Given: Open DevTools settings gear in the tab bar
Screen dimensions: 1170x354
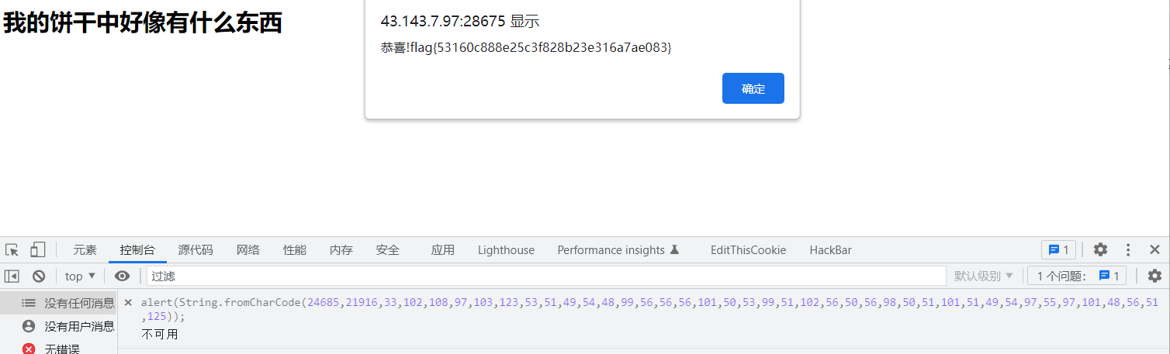Looking at the screenshot, I should click(1100, 250).
